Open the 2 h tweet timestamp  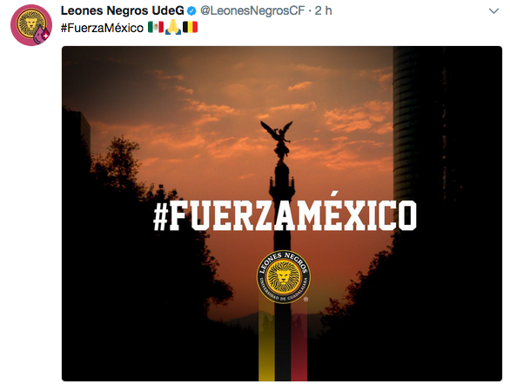(323, 10)
